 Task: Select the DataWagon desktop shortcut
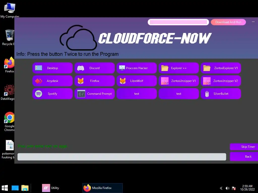coord(8,92)
